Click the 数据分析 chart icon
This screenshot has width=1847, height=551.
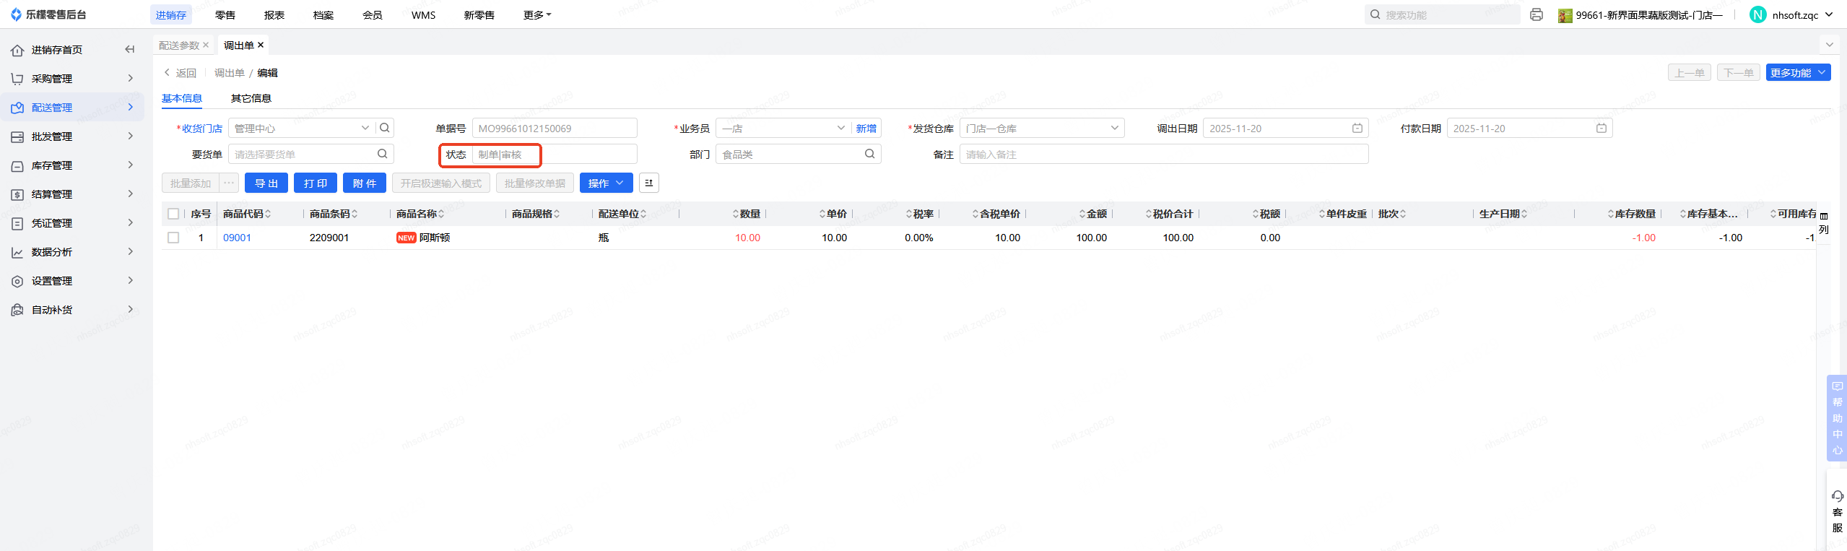tap(17, 252)
